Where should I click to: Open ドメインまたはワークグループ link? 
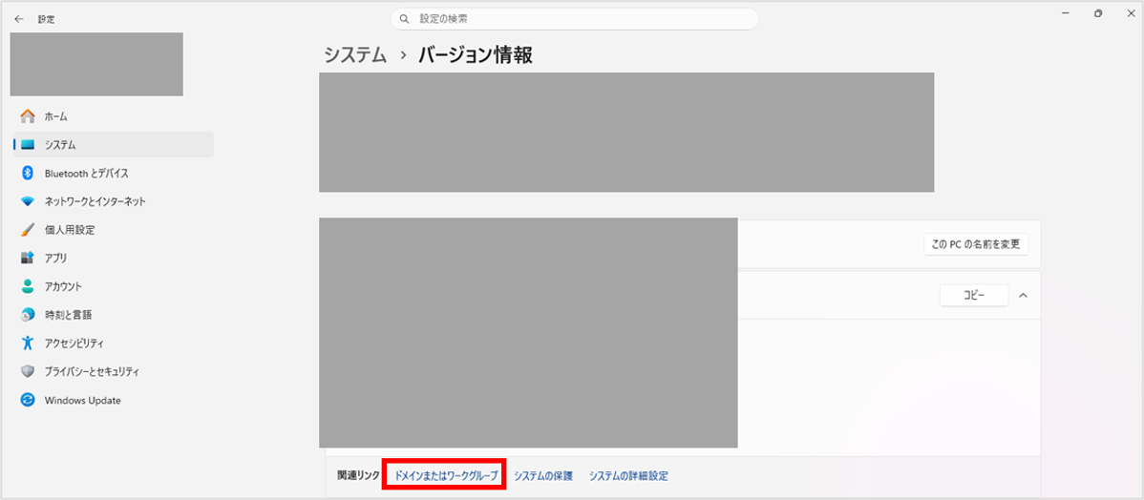tap(446, 476)
